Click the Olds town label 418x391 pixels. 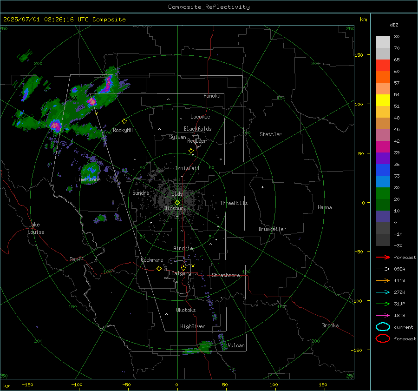(177, 194)
